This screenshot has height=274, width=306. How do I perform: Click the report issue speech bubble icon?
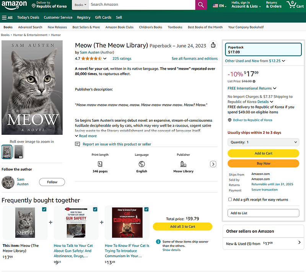(78, 144)
